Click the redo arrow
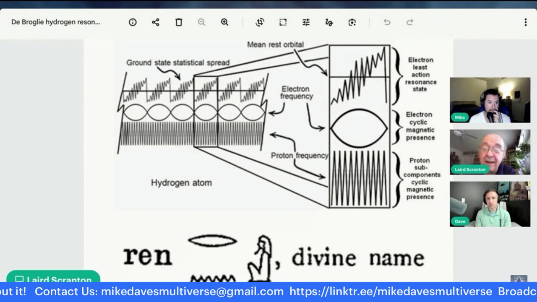 410,22
